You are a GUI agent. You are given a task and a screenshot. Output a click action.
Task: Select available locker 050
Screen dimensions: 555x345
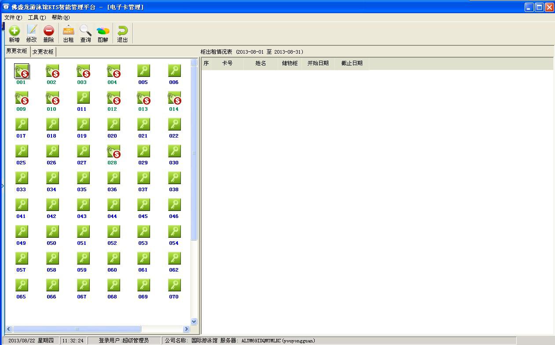52,232
